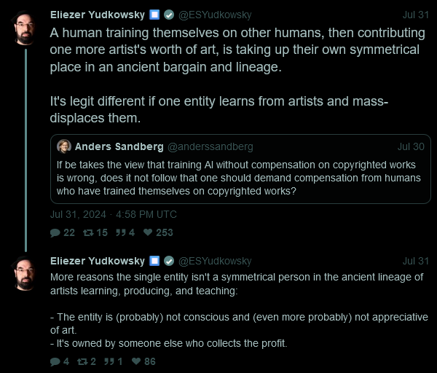The height and width of the screenshot is (373, 437).
Task: Like the first tweet with 253 likes
Action: click(x=148, y=232)
